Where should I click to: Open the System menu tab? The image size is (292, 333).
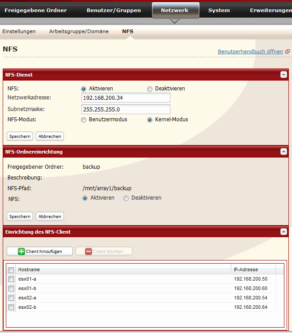(219, 10)
